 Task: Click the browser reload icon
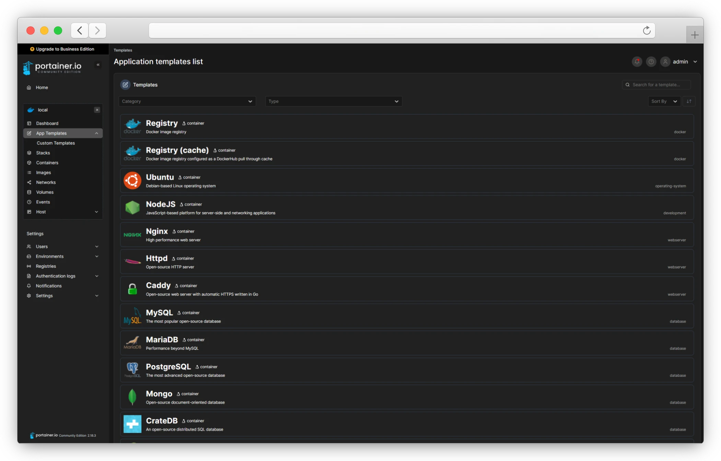(647, 31)
